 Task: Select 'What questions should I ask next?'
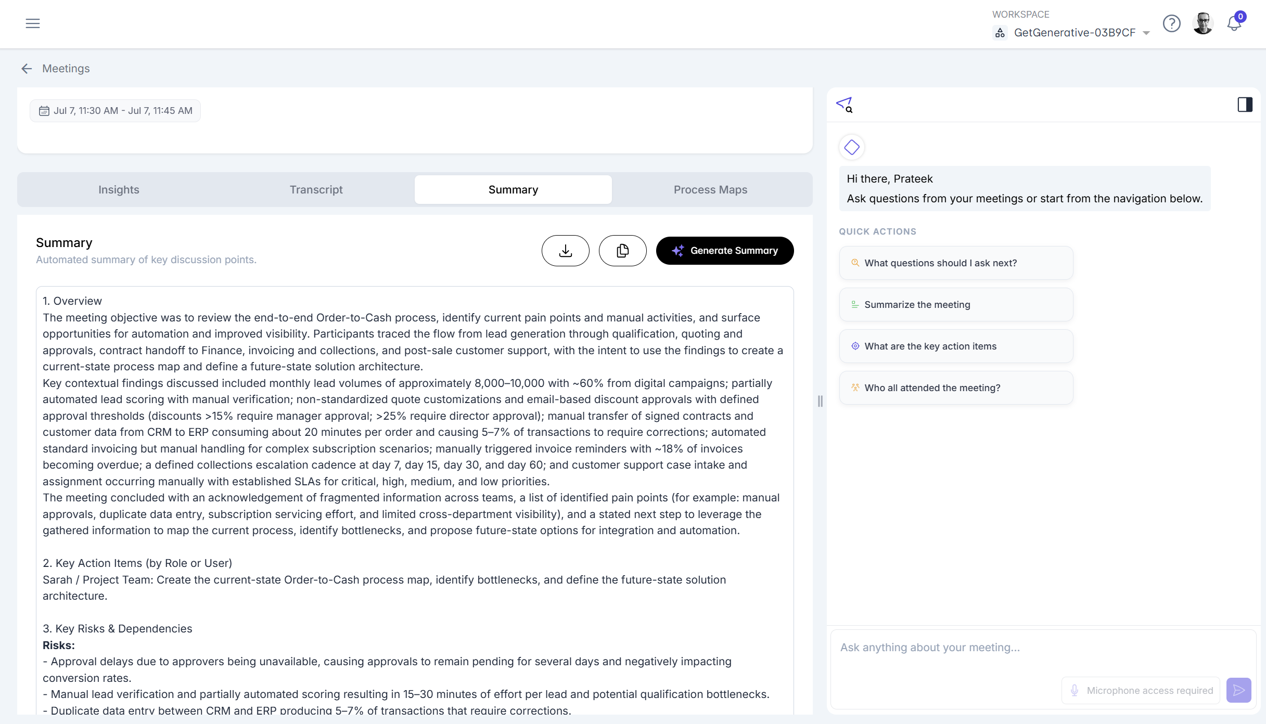click(x=956, y=263)
